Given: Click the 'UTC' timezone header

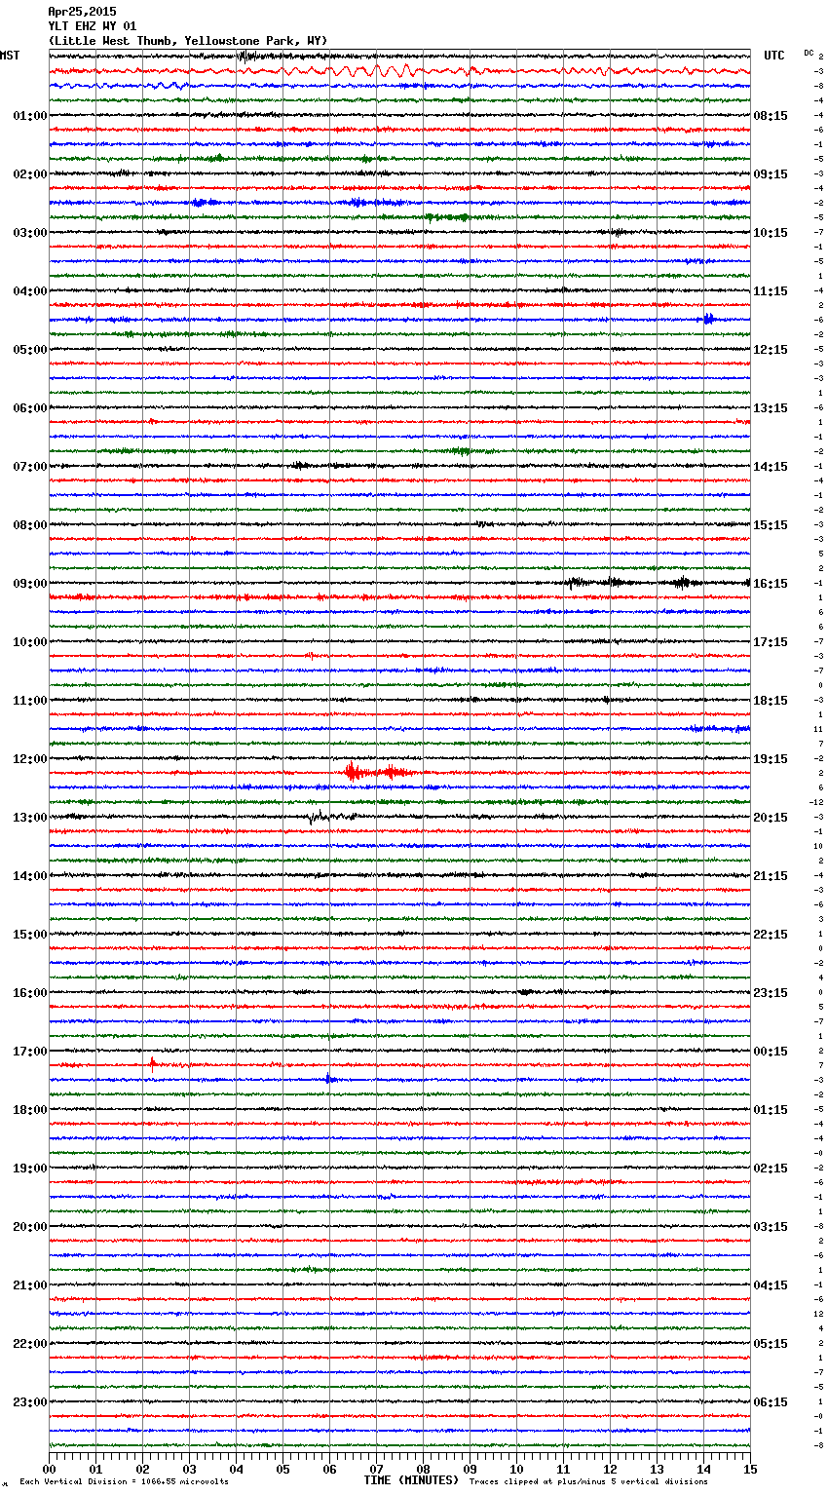Looking at the screenshot, I should point(774,56).
